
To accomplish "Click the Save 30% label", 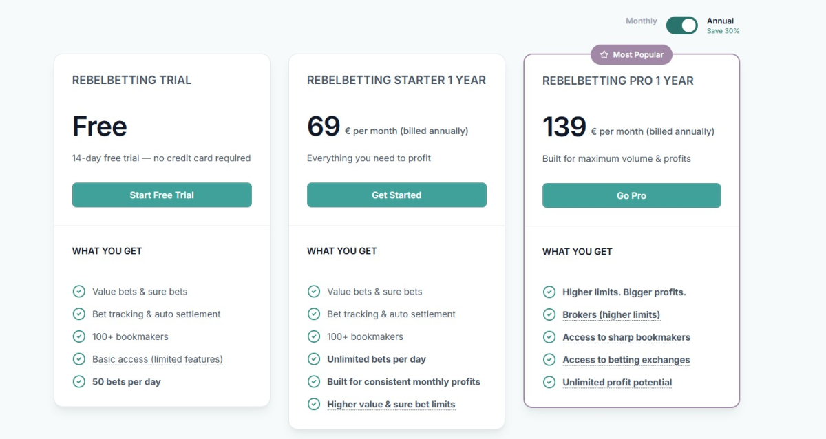I will [x=723, y=31].
